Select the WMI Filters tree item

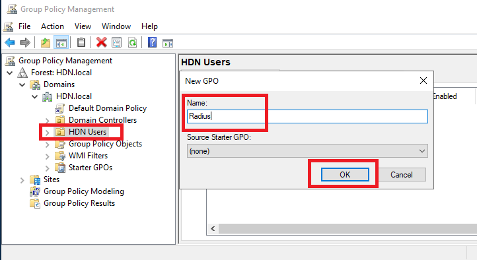[89, 156]
